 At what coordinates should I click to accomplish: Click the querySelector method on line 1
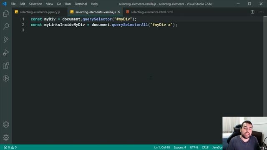[97, 19]
